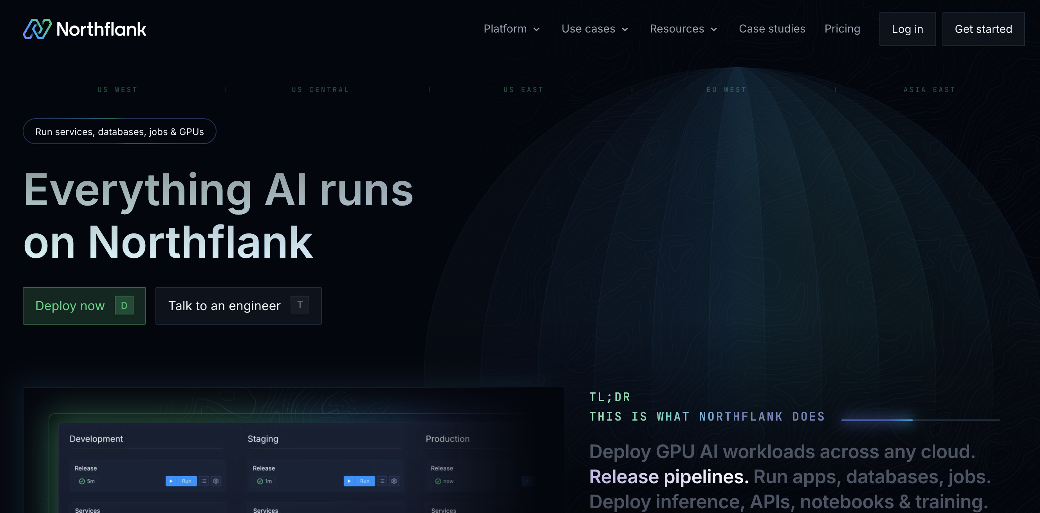Go to Case studies page
The width and height of the screenshot is (1040, 513).
pos(772,29)
